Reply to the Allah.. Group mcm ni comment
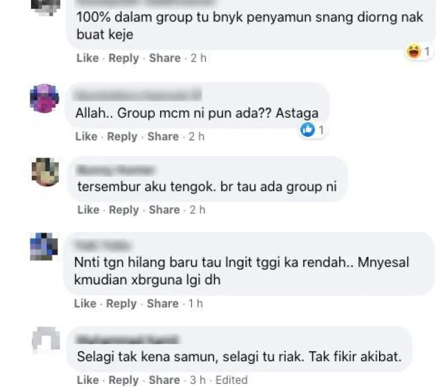This screenshot has height=388, width=446. (x=122, y=137)
